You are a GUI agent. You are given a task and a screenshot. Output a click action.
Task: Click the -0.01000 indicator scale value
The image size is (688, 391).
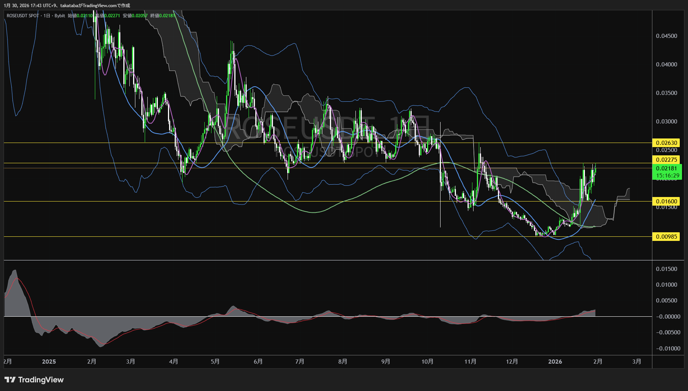click(667, 349)
